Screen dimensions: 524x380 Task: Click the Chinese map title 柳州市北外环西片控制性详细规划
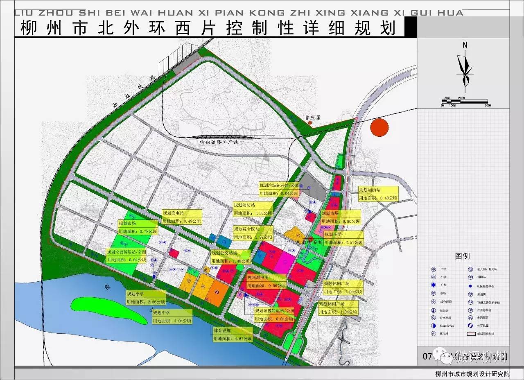pos(208,28)
